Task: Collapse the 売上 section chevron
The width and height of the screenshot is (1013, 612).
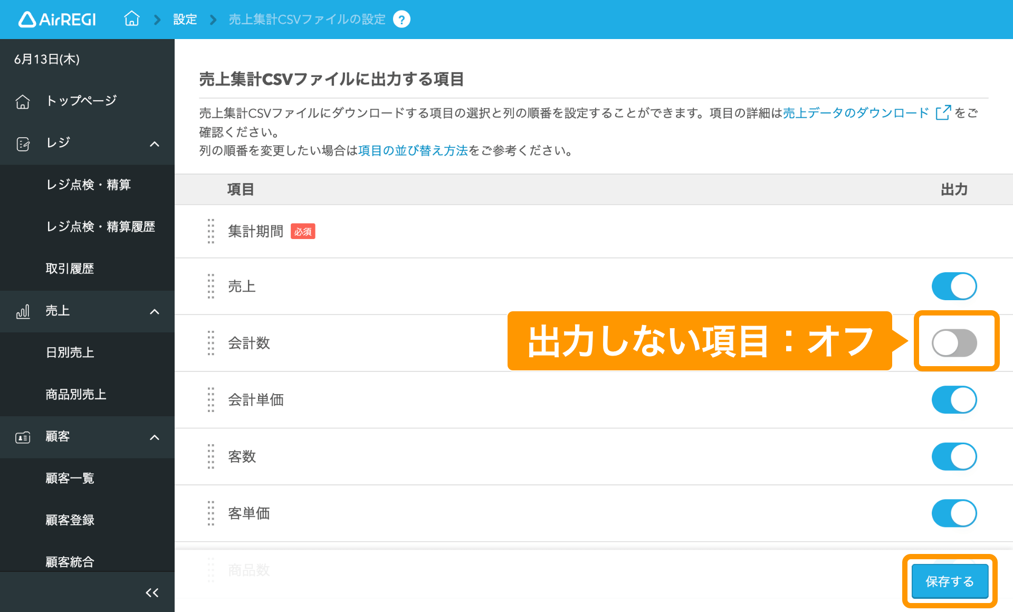Action: (x=155, y=311)
